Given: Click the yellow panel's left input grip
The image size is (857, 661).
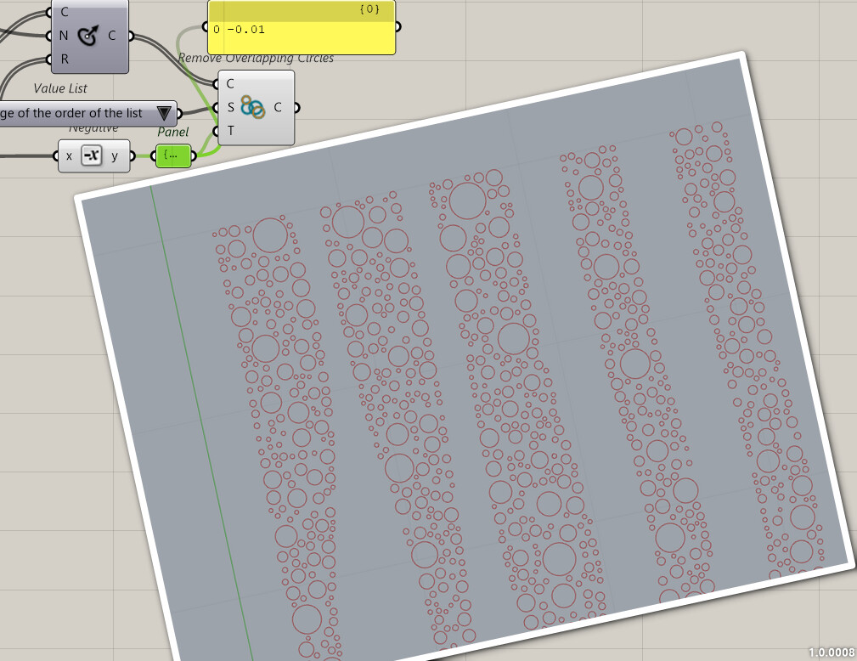Looking at the screenshot, I should pyautogui.click(x=206, y=27).
